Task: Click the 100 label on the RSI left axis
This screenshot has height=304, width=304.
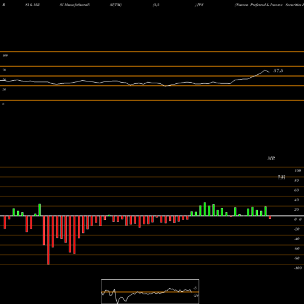Action: pyautogui.click(x=5, y=55)
